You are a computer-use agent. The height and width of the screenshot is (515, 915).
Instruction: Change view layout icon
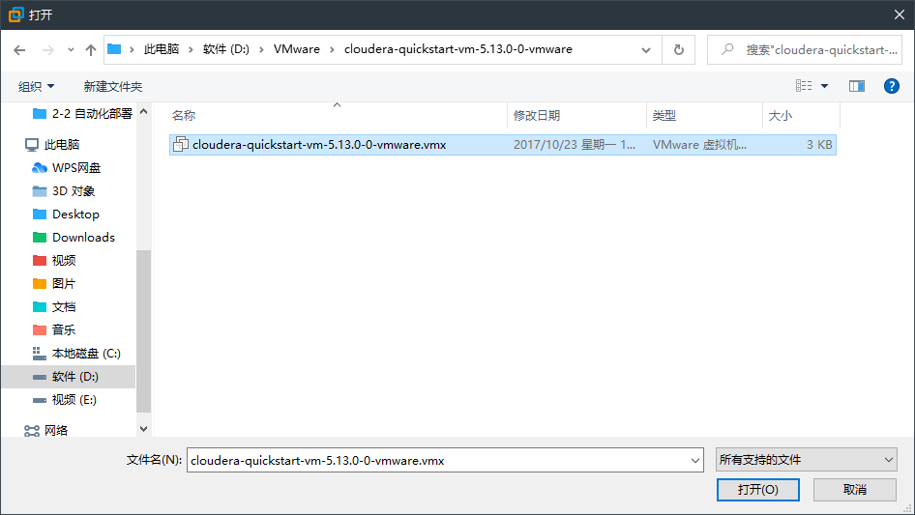(804, 86)
